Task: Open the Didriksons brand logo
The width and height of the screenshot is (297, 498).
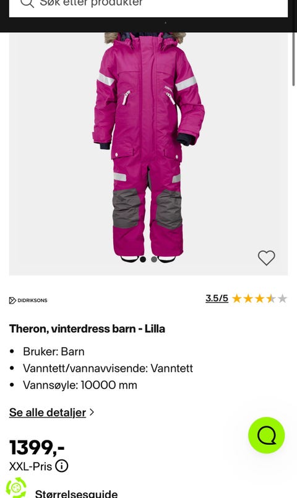Action: [x=28, y=300]
